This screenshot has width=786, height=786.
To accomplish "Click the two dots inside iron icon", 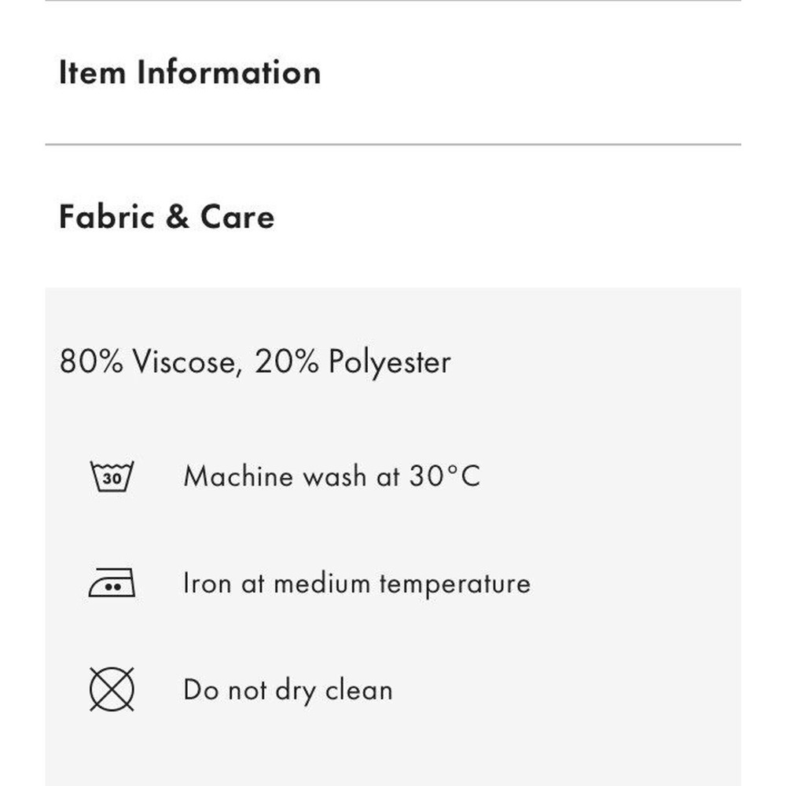I will click(114, 586).
